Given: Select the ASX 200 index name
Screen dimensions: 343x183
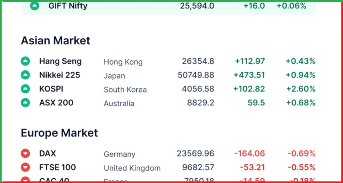Looking at the screenshot, I should (56, 103).
